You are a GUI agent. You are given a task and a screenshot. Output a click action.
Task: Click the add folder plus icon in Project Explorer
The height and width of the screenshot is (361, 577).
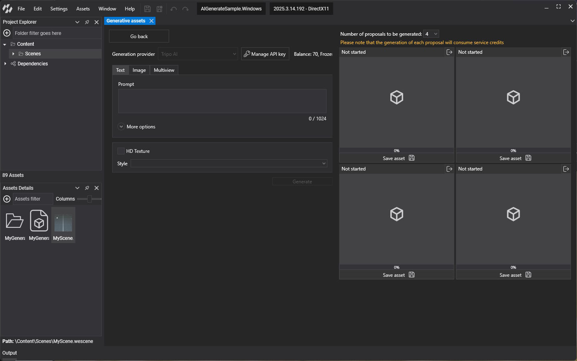click(x=7, y=33)
